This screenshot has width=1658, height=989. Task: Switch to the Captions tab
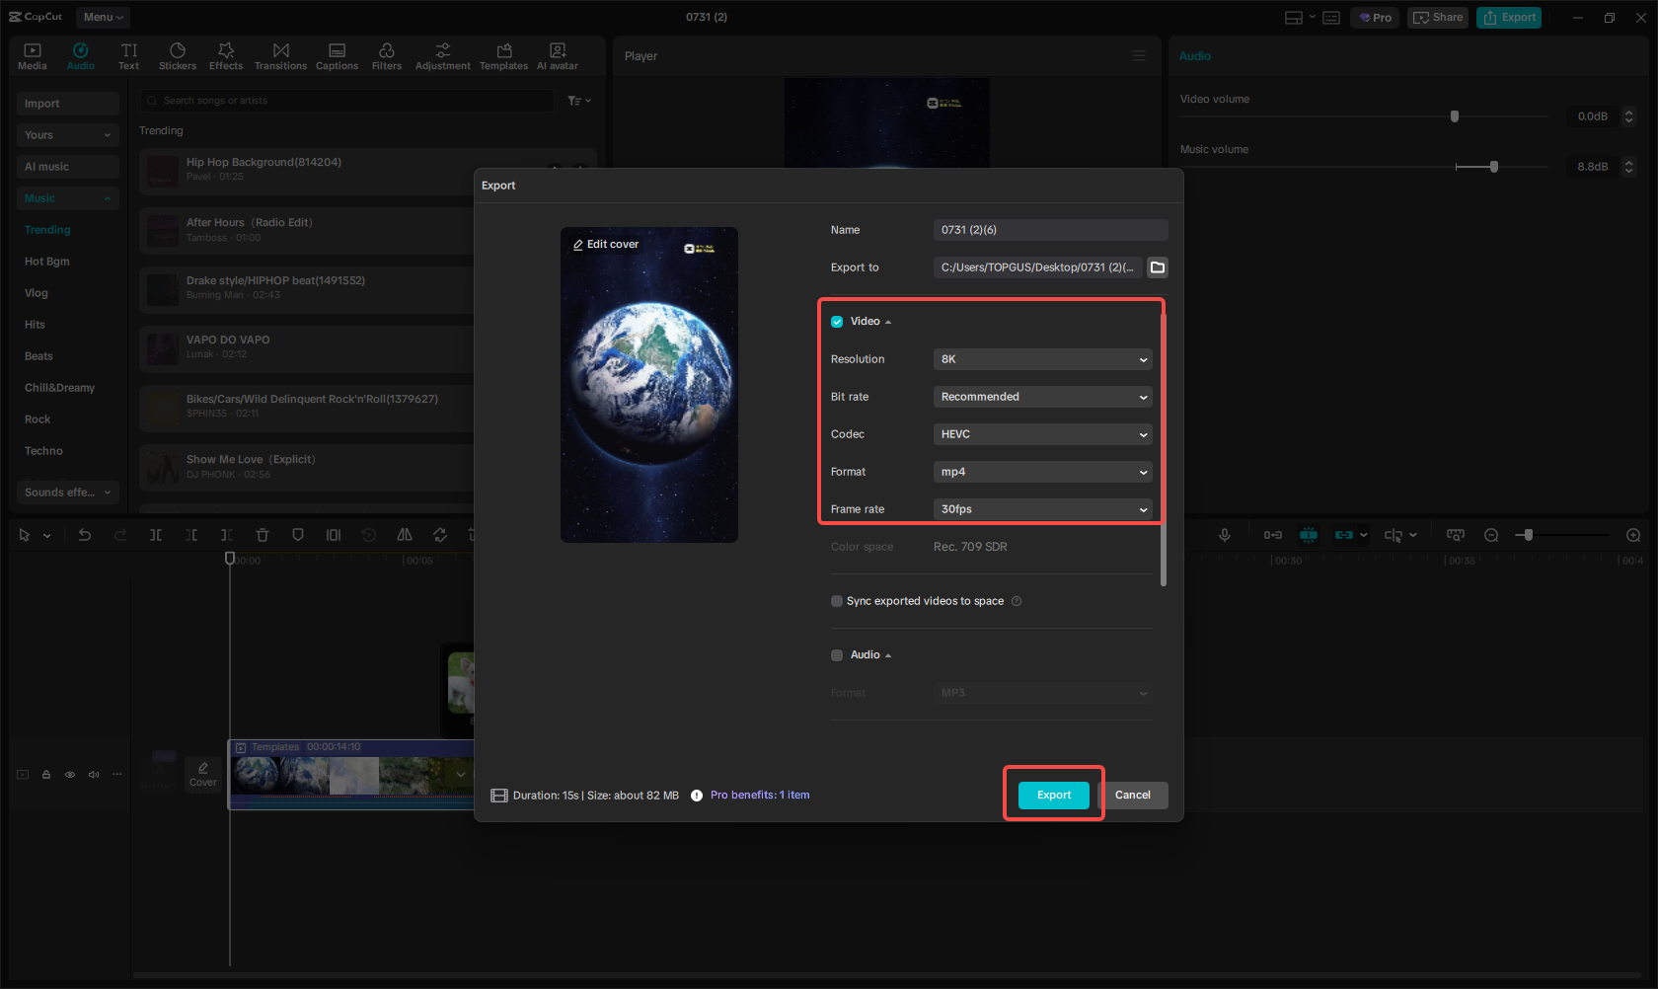tap(337, 56)
